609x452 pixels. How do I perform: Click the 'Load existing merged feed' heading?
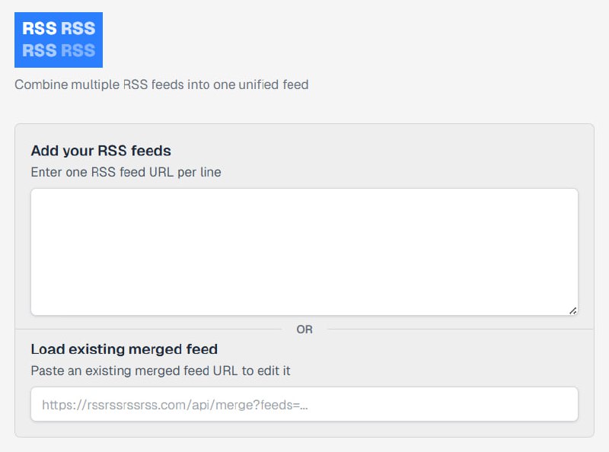coord(124,349)
